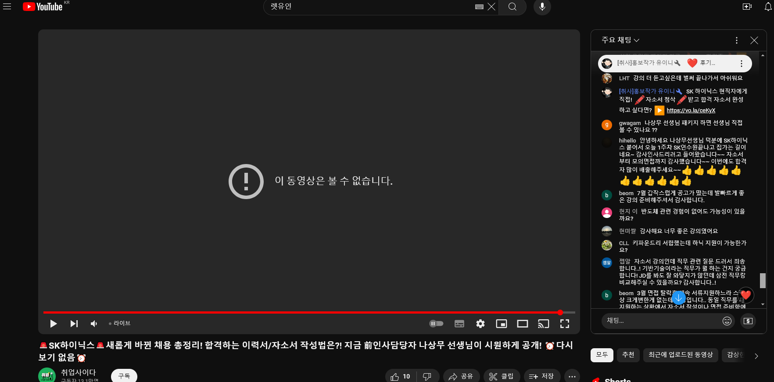Viewport: 774px width, 382px height.
Task: Select the 최근에 업로드된 동영상 chip
Action: pos(681,355)
